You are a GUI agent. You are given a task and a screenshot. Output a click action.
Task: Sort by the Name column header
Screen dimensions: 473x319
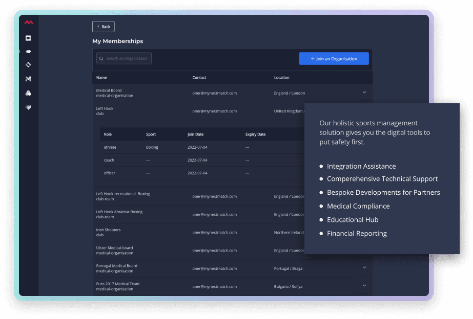(x=101, y=78)
